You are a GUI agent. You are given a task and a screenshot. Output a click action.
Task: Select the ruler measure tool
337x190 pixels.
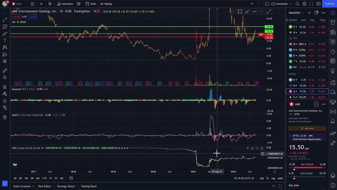coord(5,71)
